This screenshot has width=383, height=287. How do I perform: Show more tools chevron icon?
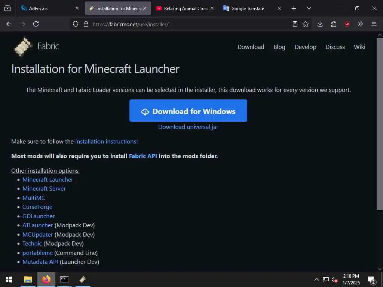(360, 24)
